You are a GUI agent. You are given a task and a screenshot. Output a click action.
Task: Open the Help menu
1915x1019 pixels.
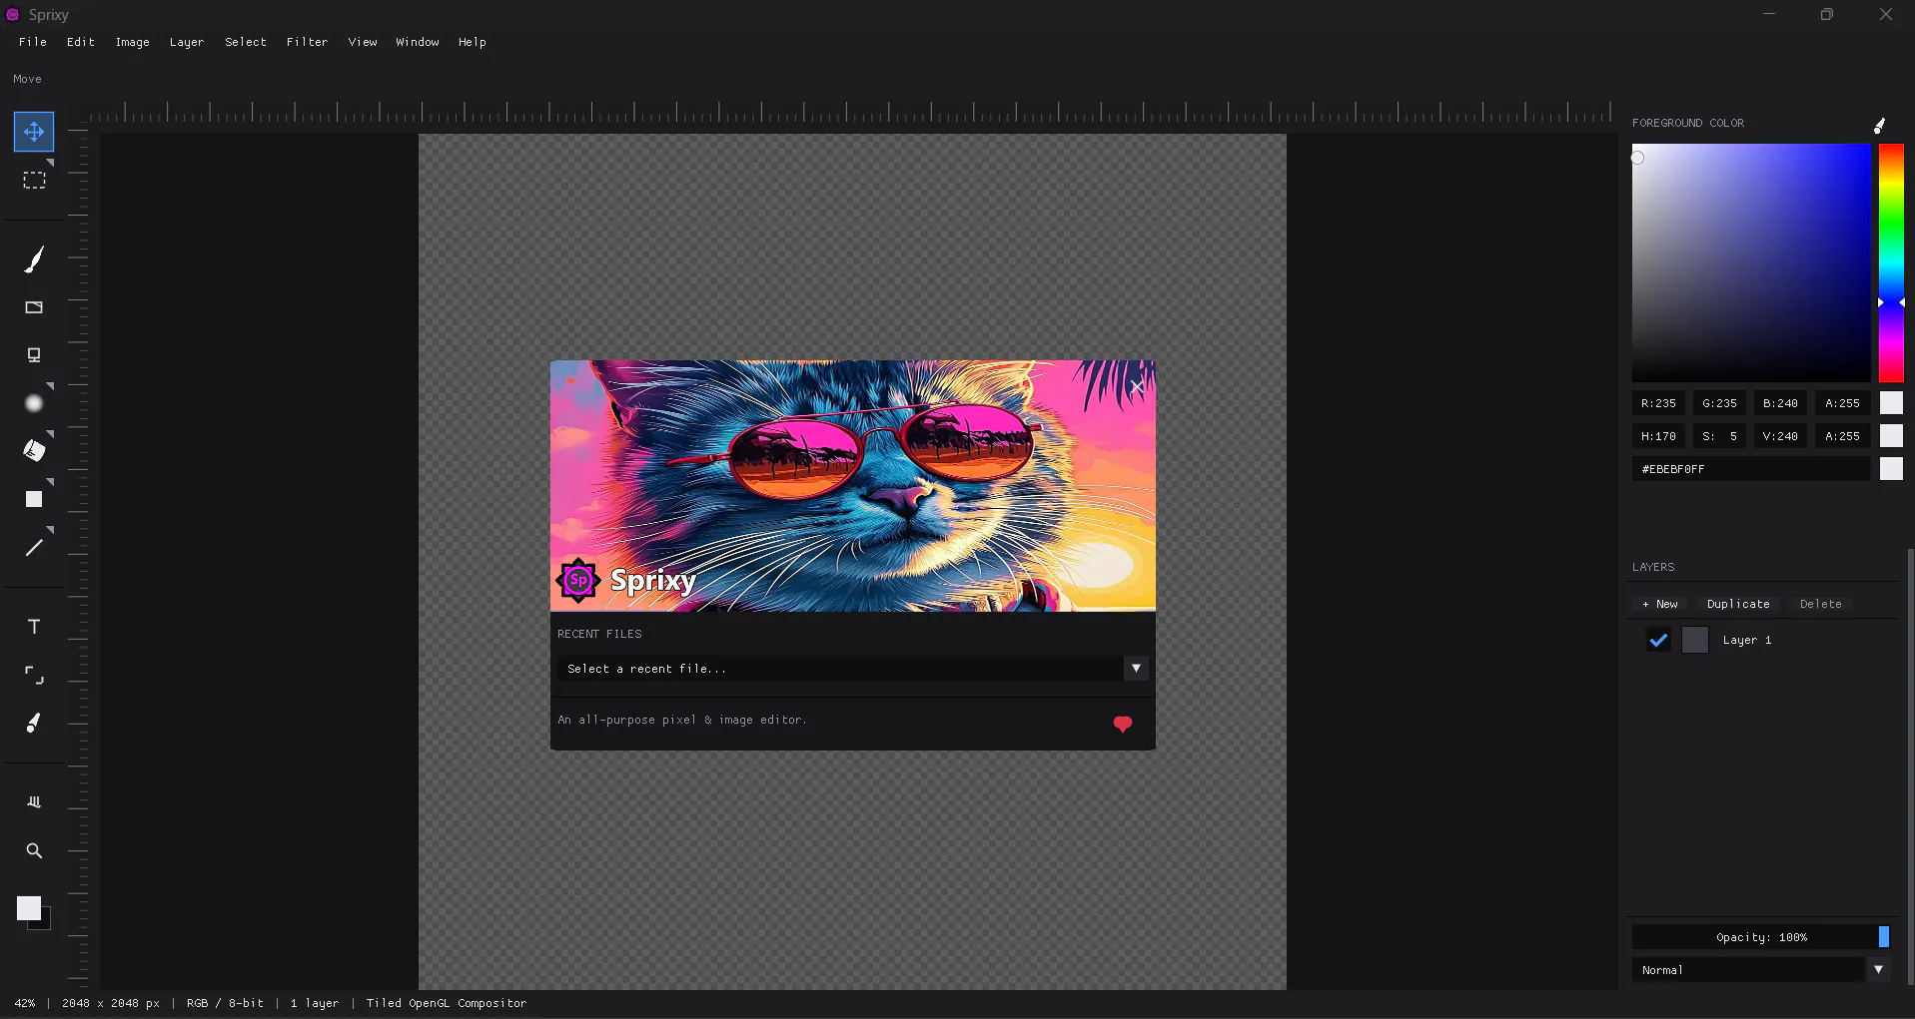(x=473, y=42)
